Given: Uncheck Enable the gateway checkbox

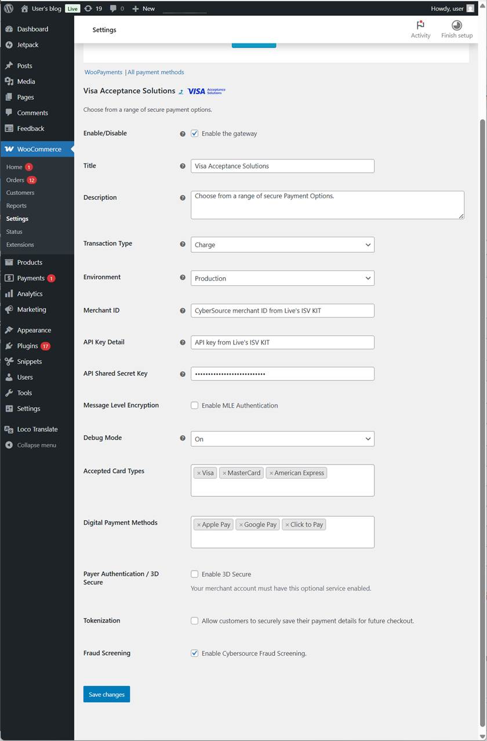Looking at the screenshot, I should tap(195, 133).
